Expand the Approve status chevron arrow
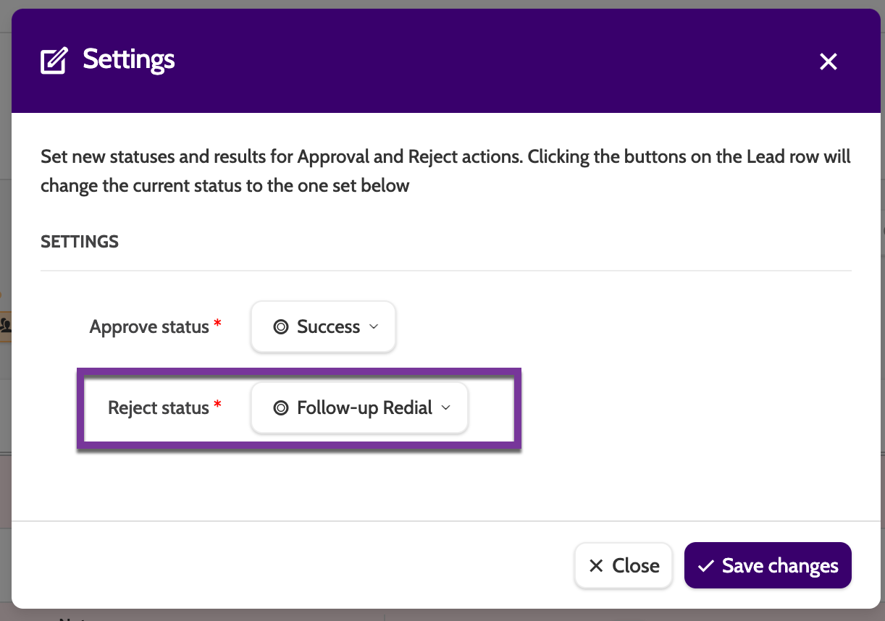Image resolution: width=885 pixels, height=621 pixels. coord(374,327)
